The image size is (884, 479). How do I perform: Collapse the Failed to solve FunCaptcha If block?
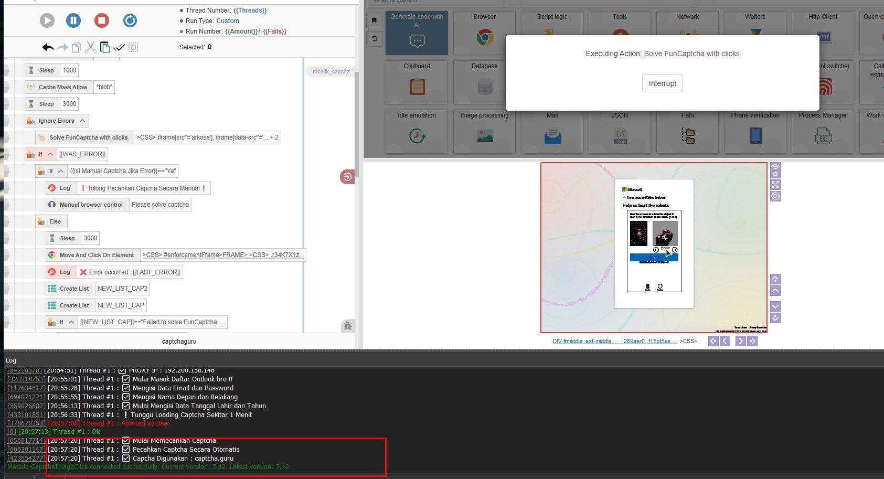[72, 322]
